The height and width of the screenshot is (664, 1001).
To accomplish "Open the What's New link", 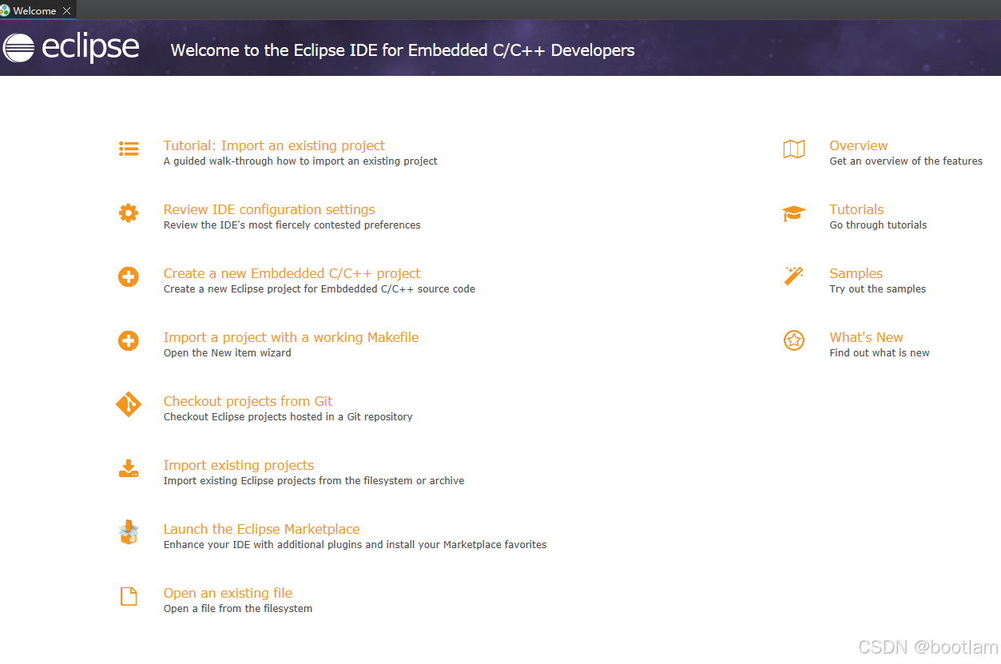I will point(867,337).
